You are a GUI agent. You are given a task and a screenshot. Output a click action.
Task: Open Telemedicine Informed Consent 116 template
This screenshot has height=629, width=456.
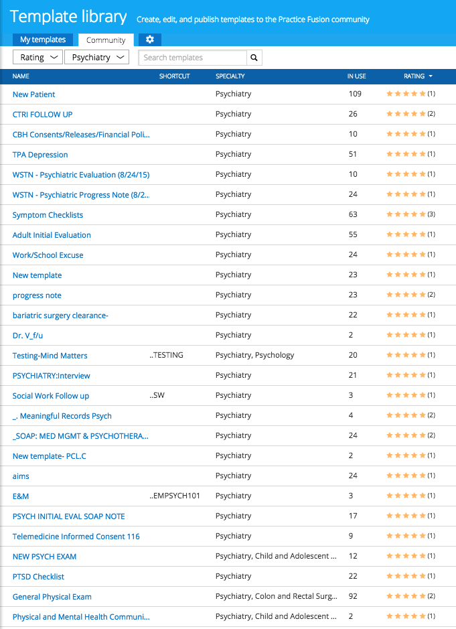coord(76,537)
